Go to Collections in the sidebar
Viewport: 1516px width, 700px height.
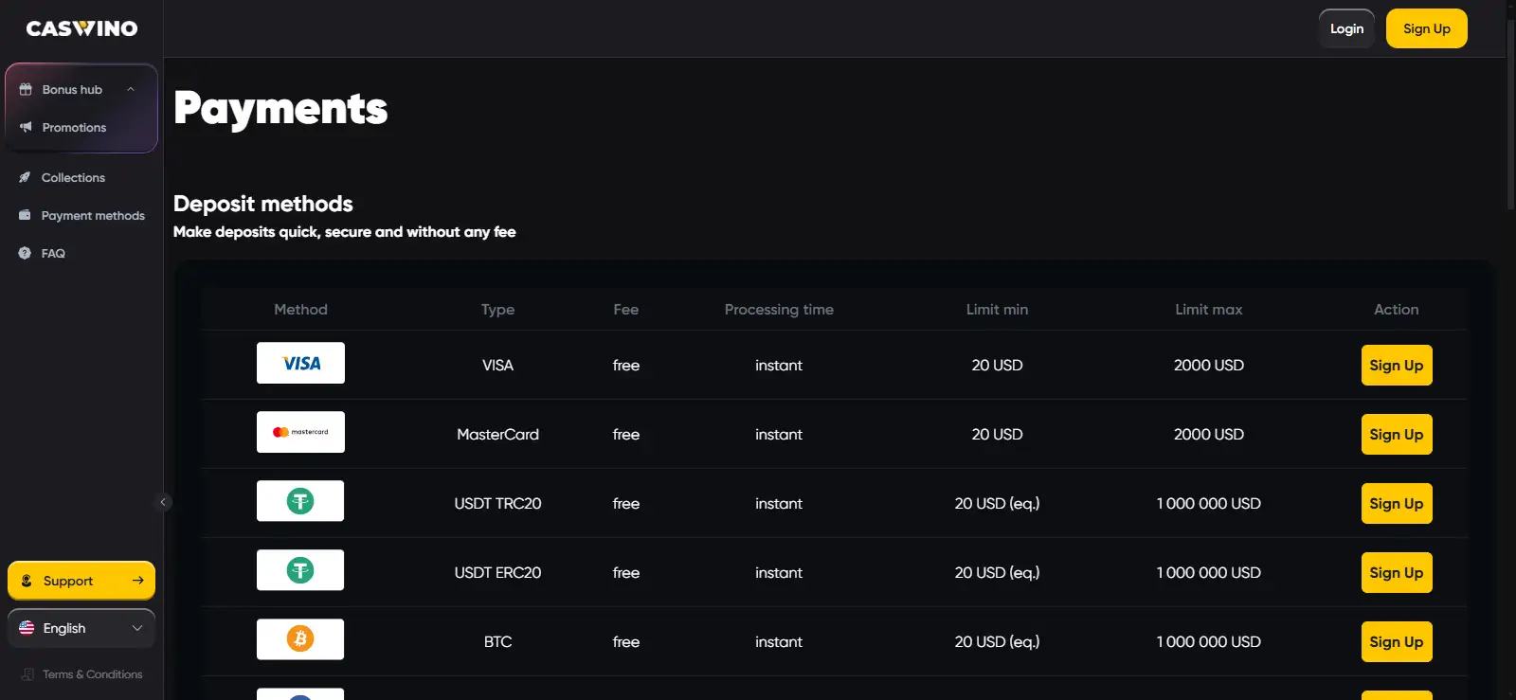(x=73, y=177)
